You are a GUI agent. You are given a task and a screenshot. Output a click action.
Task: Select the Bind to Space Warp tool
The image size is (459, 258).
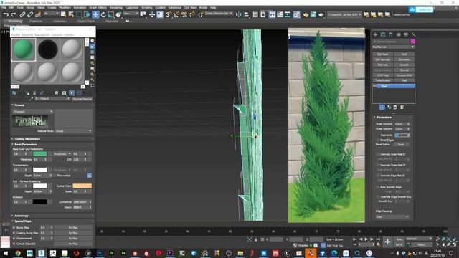tap(38, 14)
